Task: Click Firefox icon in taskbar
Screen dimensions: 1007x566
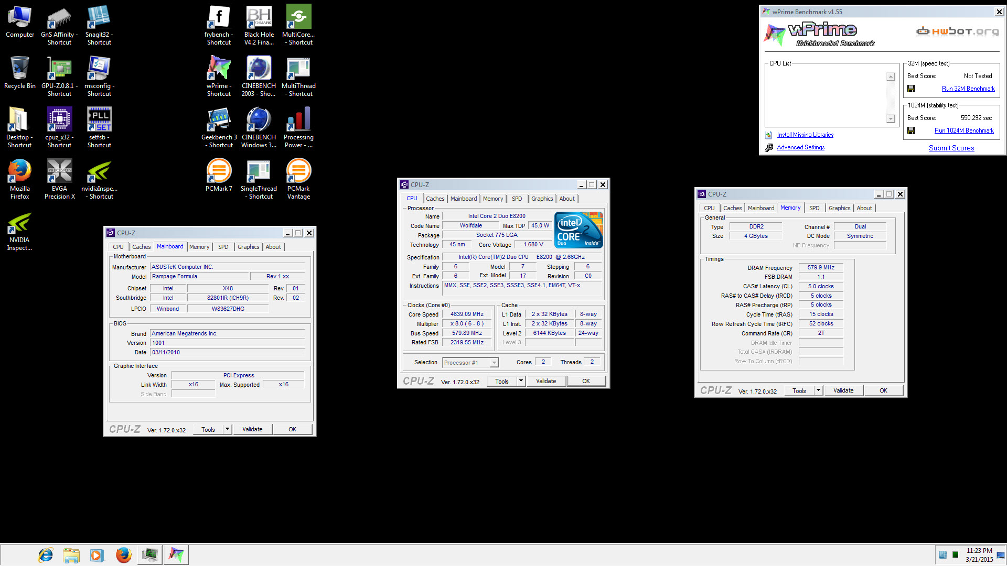Action: pos(123,554)
